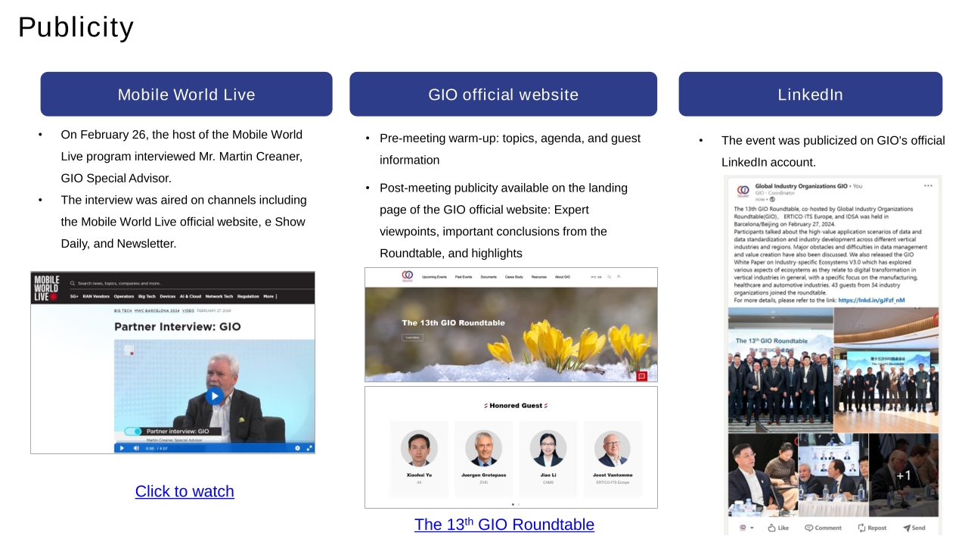Repost the LinkedIn post
968x545 pixels.
872,528
